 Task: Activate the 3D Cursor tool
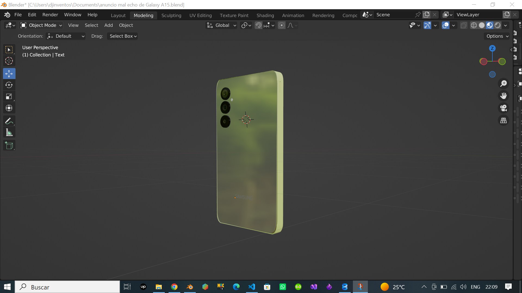click(x=9, y=61)
